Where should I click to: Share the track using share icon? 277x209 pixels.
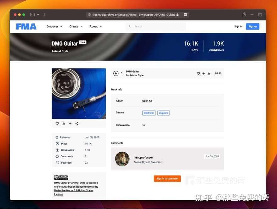pyautogui.click(x=77, y=123)
